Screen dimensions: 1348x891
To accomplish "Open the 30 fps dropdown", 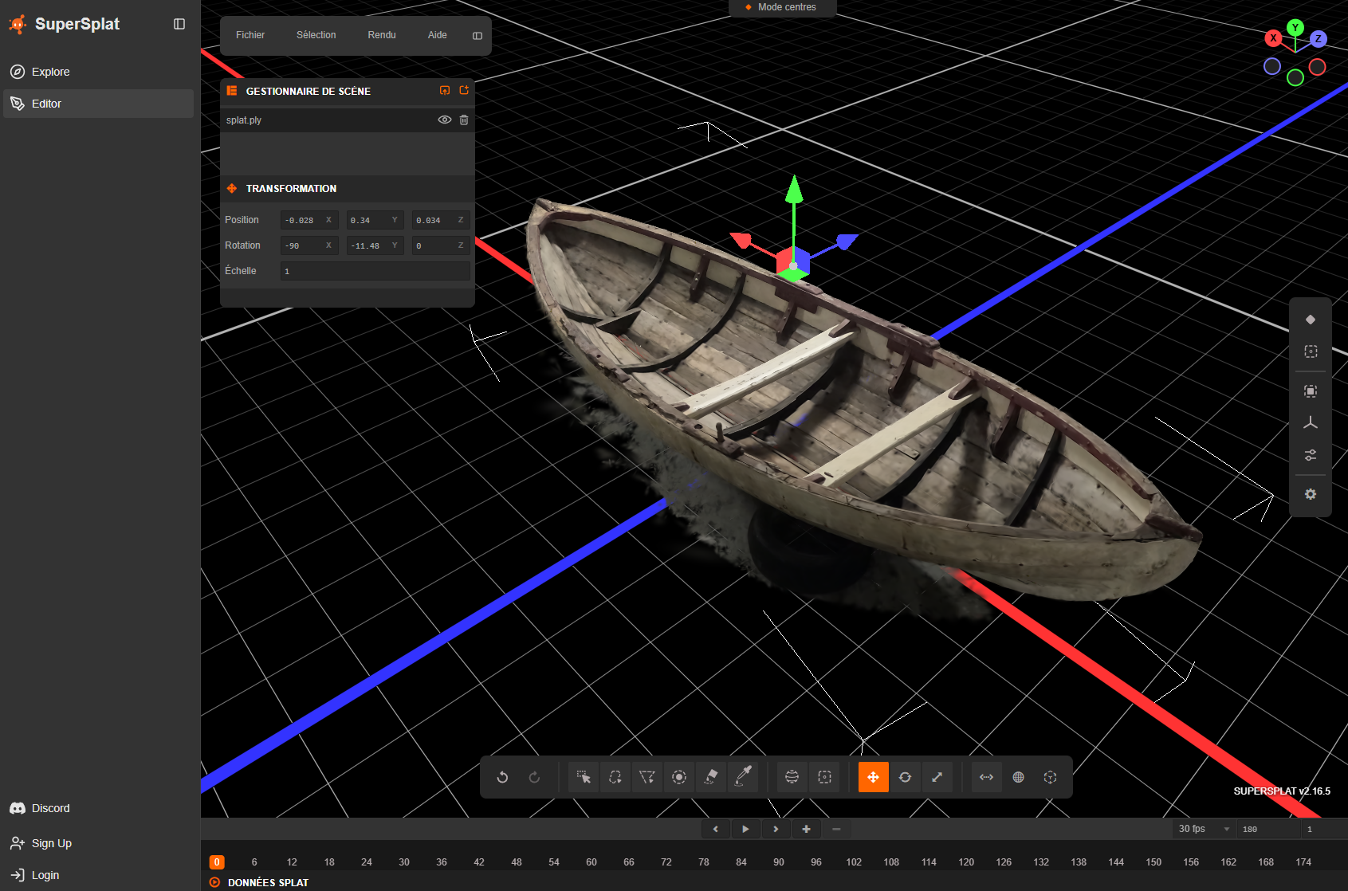I will tap(1204, 829).
